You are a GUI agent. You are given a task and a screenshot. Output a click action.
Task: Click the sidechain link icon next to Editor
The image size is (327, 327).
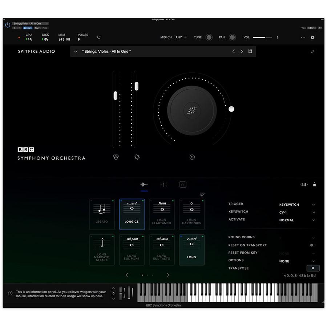tap(320, 28)
